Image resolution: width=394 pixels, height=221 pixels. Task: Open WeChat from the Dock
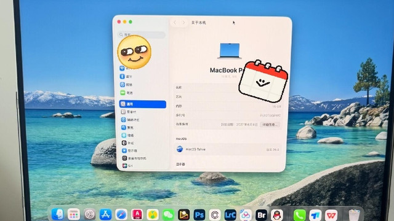click(168, 214)
